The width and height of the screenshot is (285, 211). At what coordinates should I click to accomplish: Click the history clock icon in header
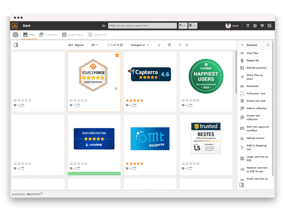[x=255, y=26]
